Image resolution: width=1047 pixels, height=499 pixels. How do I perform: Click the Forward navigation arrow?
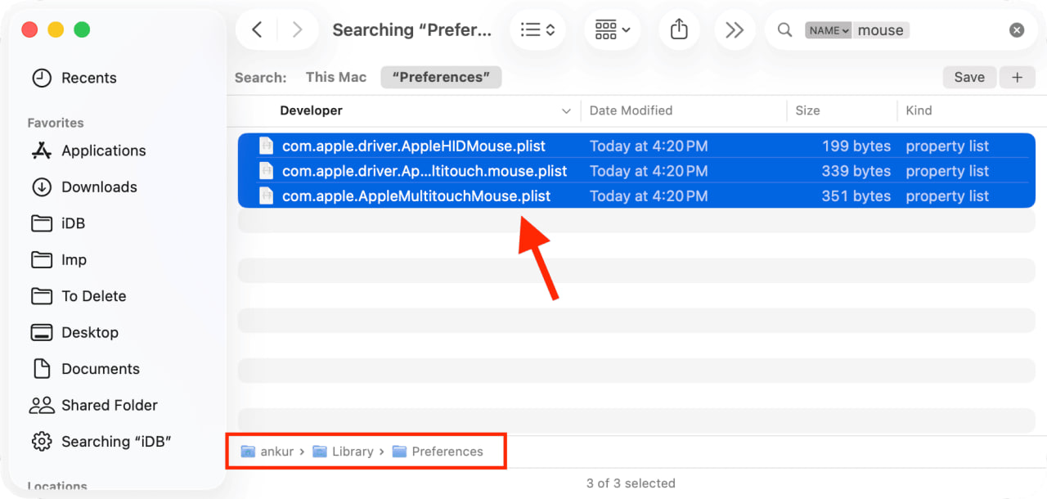coord(297,30)
